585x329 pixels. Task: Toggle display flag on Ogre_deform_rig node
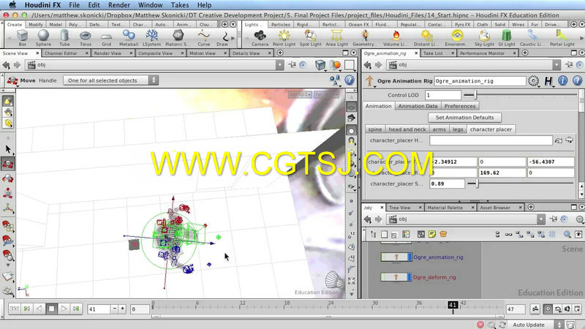click(x=409, y=277)
